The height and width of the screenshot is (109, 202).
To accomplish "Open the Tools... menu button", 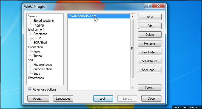I will (x=150, y=88).
